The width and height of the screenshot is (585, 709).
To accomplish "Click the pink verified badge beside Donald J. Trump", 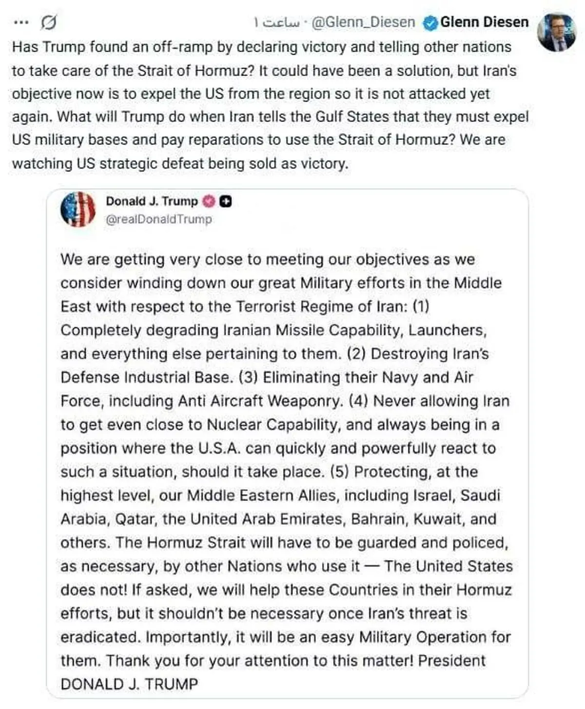I will 209,201.
